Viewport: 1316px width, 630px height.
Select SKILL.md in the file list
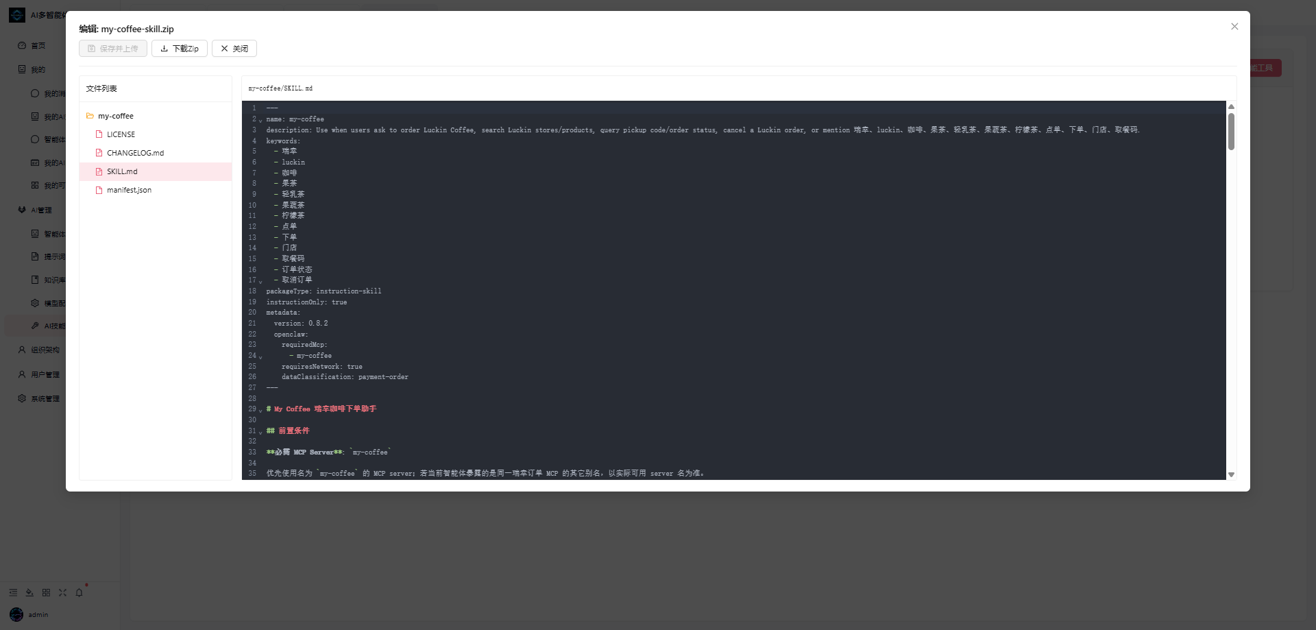[156, 171]
